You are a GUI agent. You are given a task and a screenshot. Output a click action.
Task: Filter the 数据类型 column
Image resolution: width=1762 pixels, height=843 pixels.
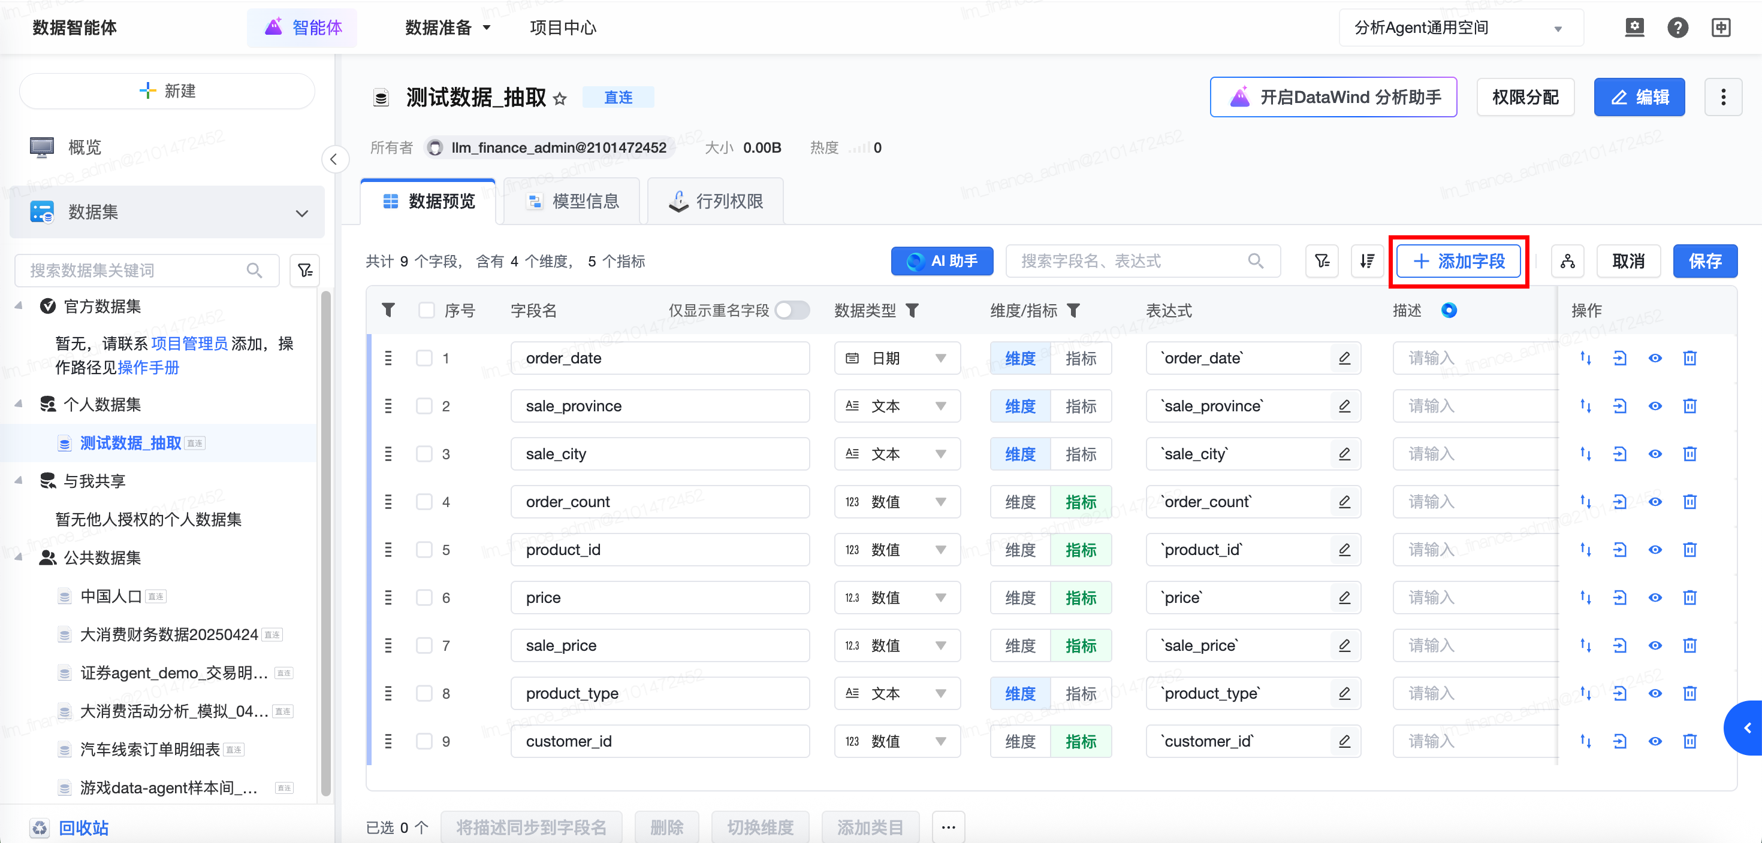point(912,311)
